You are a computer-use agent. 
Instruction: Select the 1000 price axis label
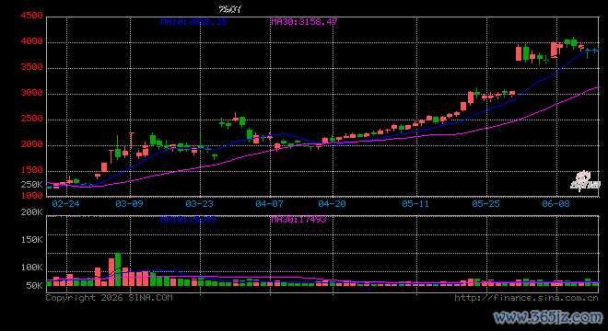[x=32, y=196]
